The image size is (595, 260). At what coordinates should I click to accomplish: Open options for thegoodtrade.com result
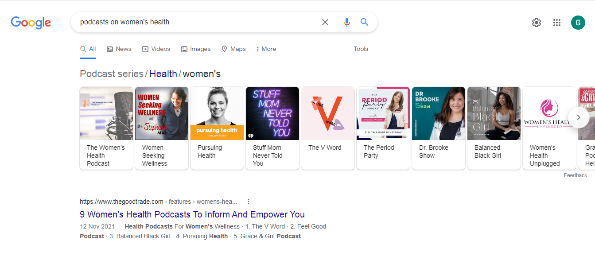point(249,202)
